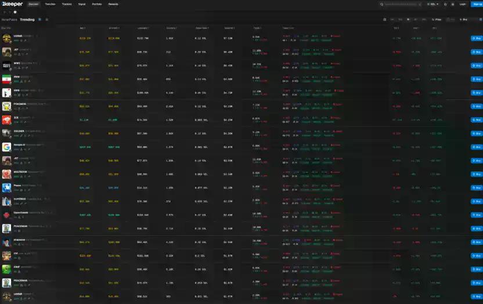Viewport: 483px width, 304px height.
Task: Open the Signal nav tab
Action: 82,4
